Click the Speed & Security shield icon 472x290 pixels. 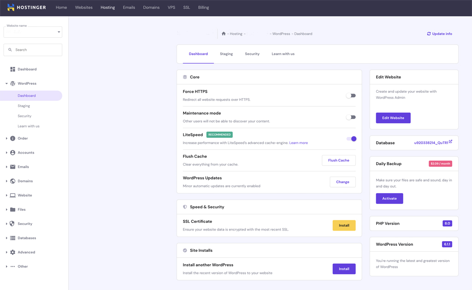[x=185, y=207]
